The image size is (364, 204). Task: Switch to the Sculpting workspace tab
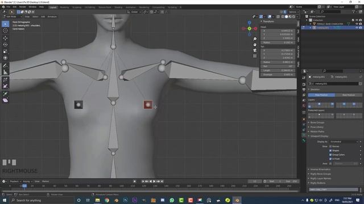pos(77,7)
